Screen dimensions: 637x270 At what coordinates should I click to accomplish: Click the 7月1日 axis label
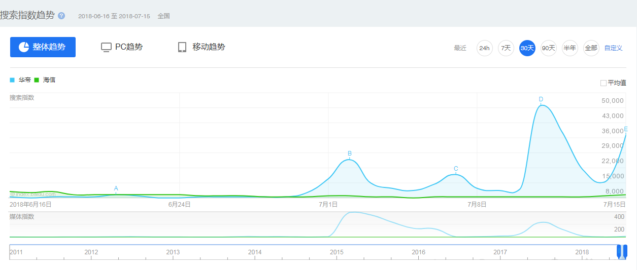328,205
